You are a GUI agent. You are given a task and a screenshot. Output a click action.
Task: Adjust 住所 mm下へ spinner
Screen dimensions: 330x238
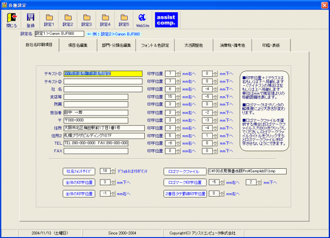coord(215,128)
